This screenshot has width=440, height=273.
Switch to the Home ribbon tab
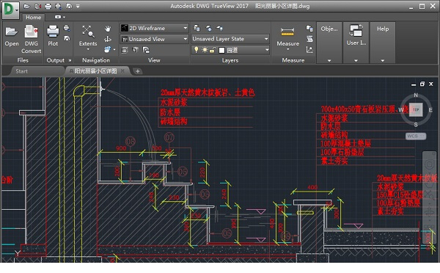click(x=34, y=17)
